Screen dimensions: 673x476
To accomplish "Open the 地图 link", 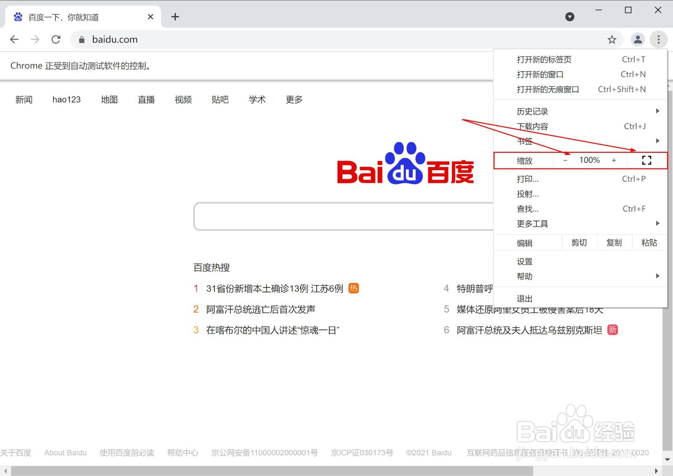I will coord(109,100).
